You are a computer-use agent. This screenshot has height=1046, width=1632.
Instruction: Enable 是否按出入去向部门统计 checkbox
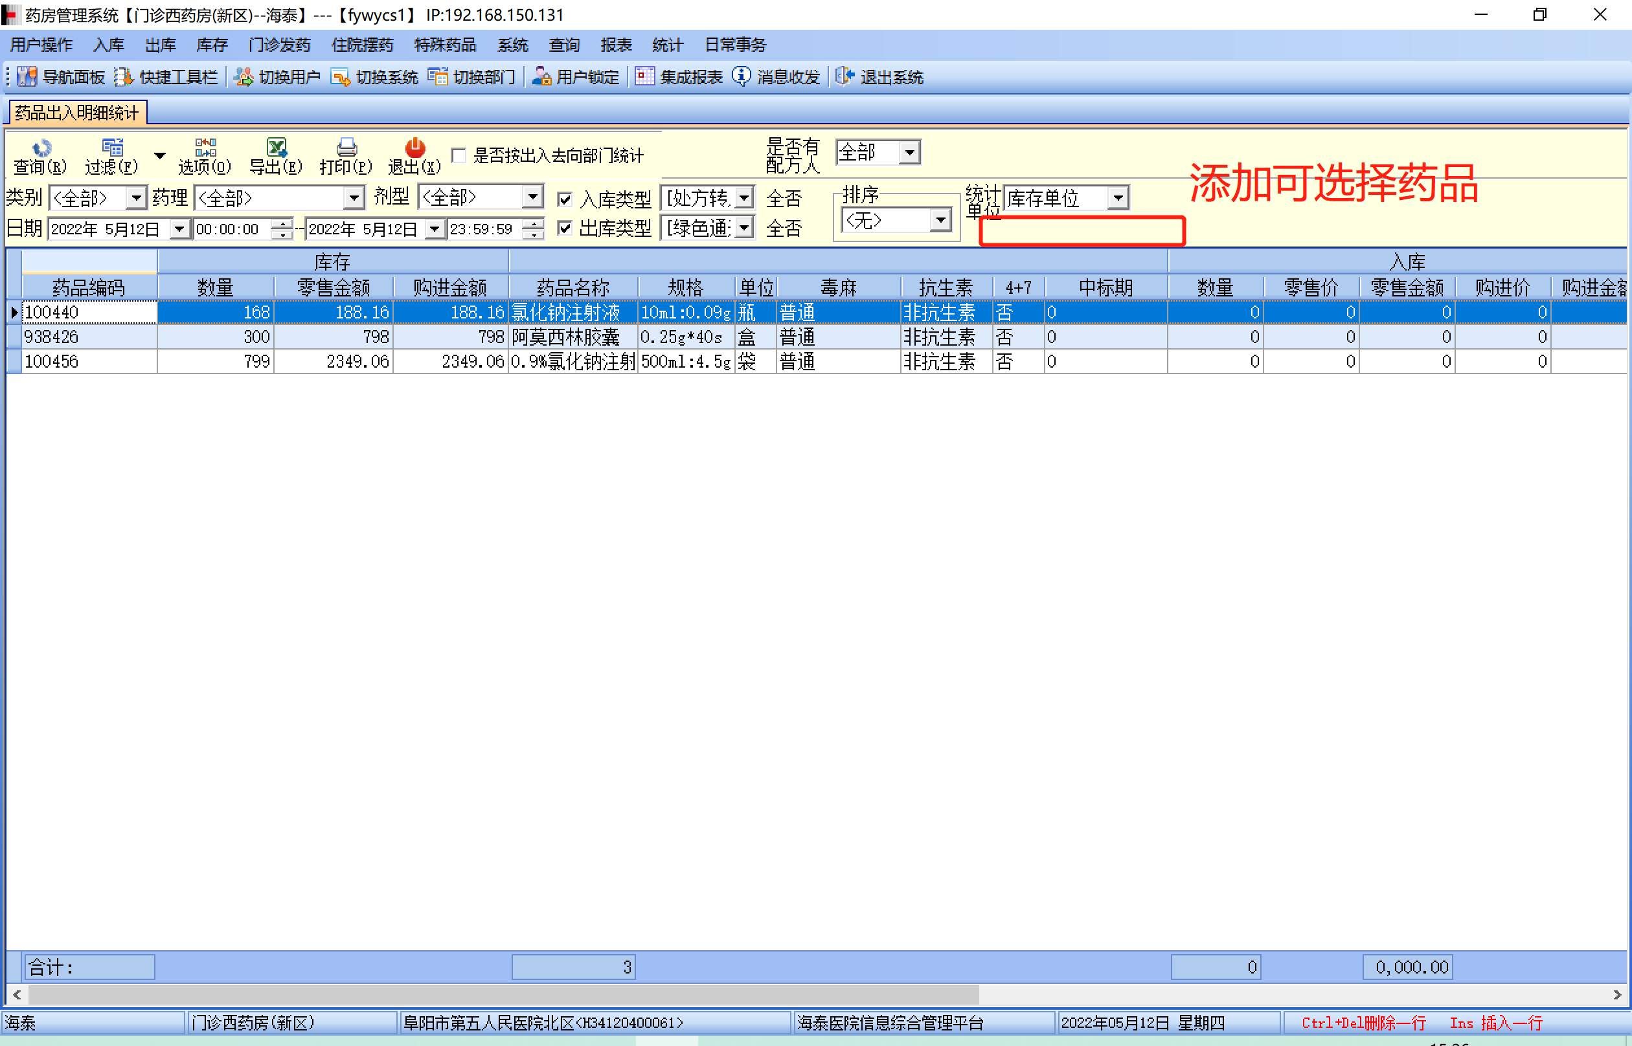(459, 155)
